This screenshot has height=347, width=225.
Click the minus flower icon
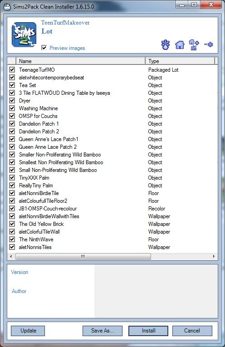(x=208, y=44)
